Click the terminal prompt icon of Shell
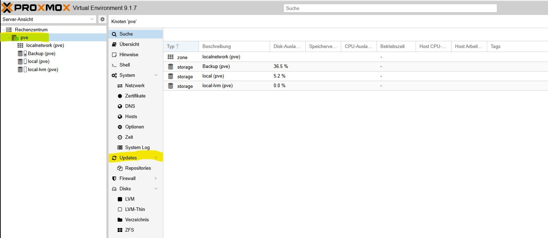This screenshot has height=238, width=548. (114, 65)
